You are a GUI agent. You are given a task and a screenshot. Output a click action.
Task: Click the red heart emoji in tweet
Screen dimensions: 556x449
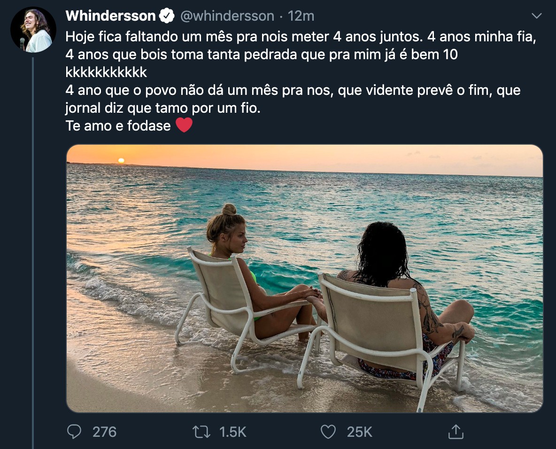click(x=184, y=125)
